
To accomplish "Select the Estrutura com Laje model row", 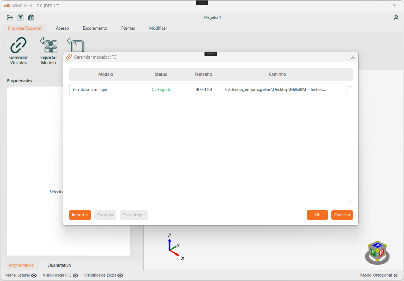I will (x=207, y=90).
